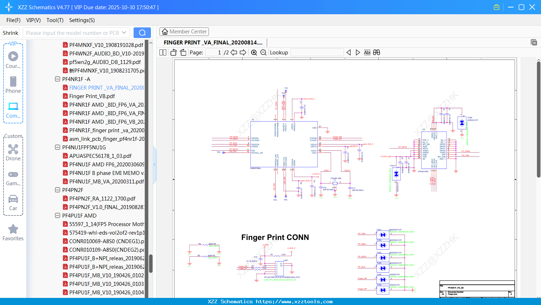
Task: Click the zoom out magnifier icon
Action: 263,53
